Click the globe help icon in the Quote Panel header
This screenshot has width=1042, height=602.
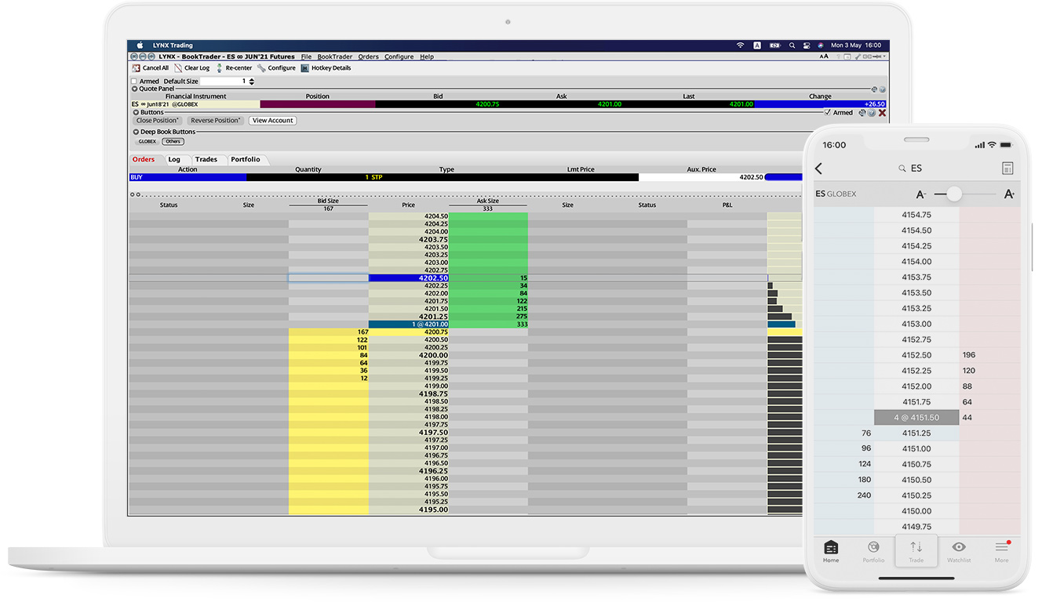(x=882, y=89)
